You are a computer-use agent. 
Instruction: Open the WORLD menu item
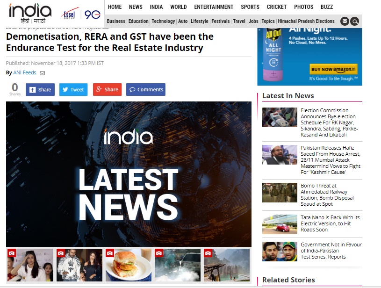179,7
